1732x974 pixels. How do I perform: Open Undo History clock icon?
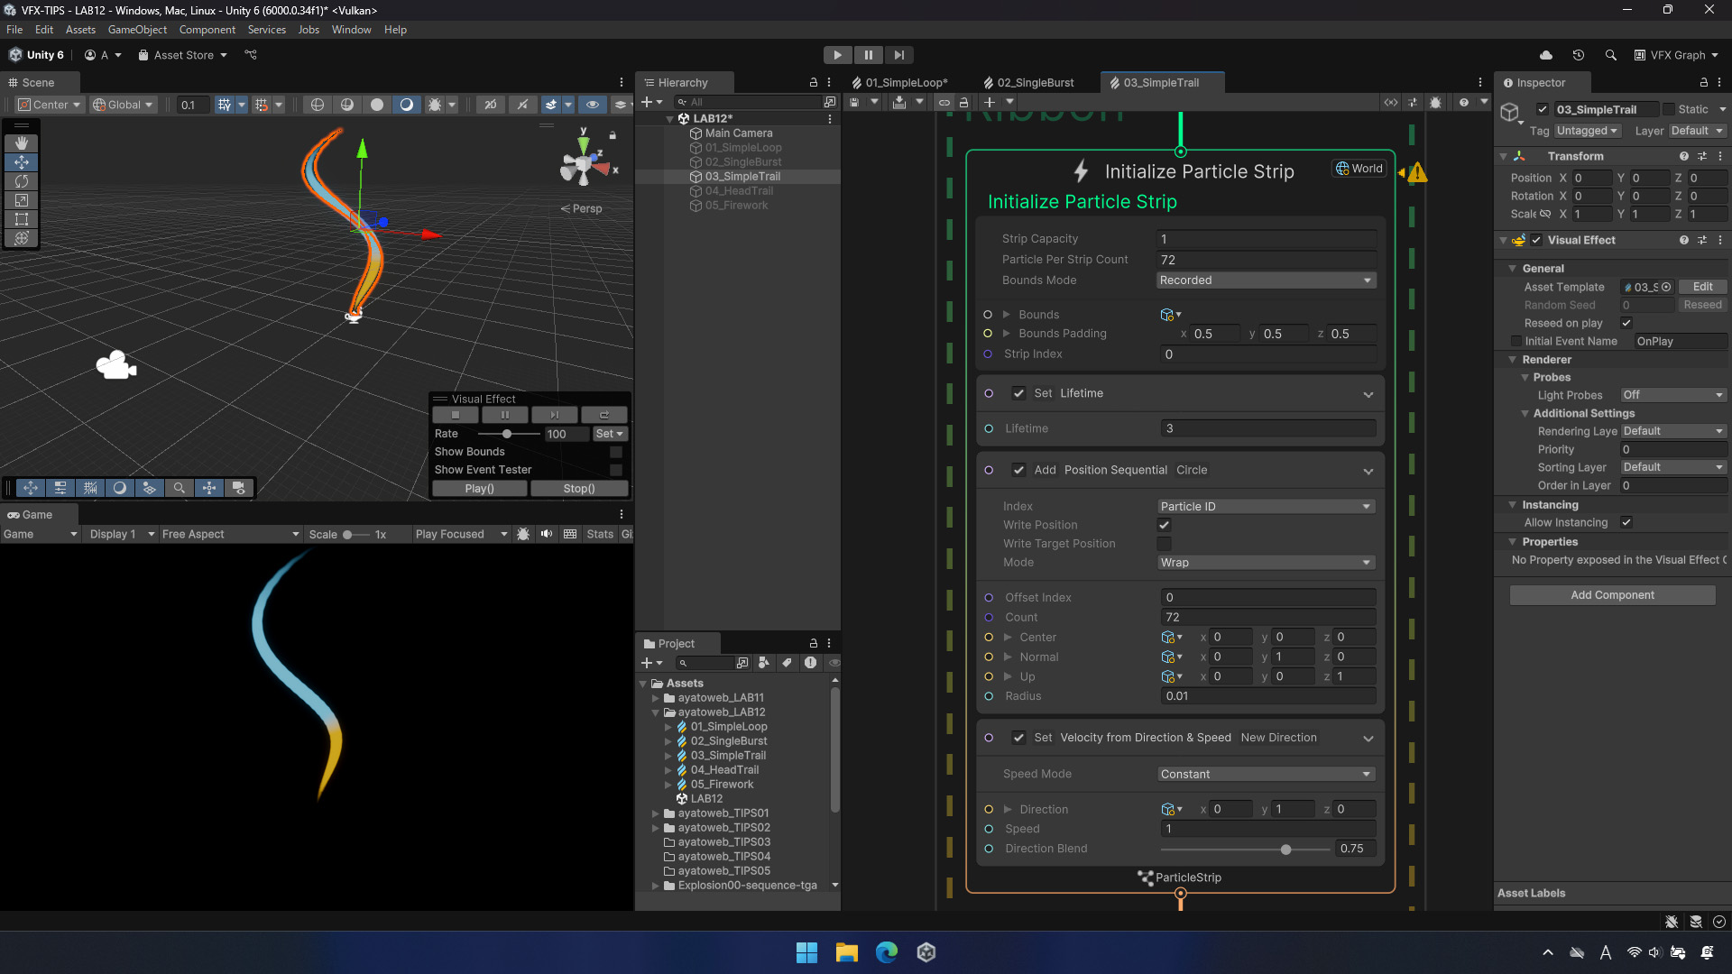(1578, 55)
